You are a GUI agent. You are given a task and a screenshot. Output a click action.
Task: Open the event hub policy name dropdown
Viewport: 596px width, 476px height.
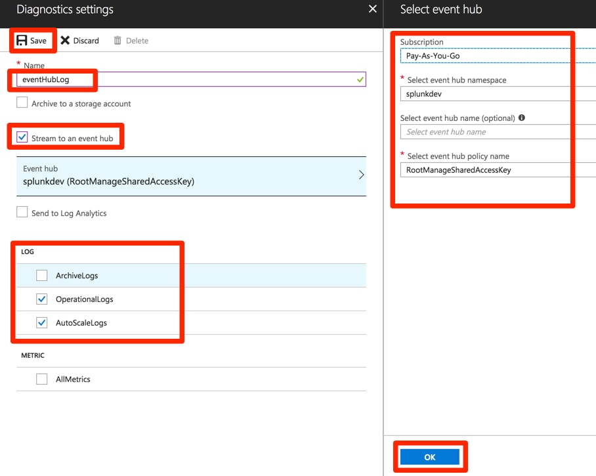tap(498, 169)
